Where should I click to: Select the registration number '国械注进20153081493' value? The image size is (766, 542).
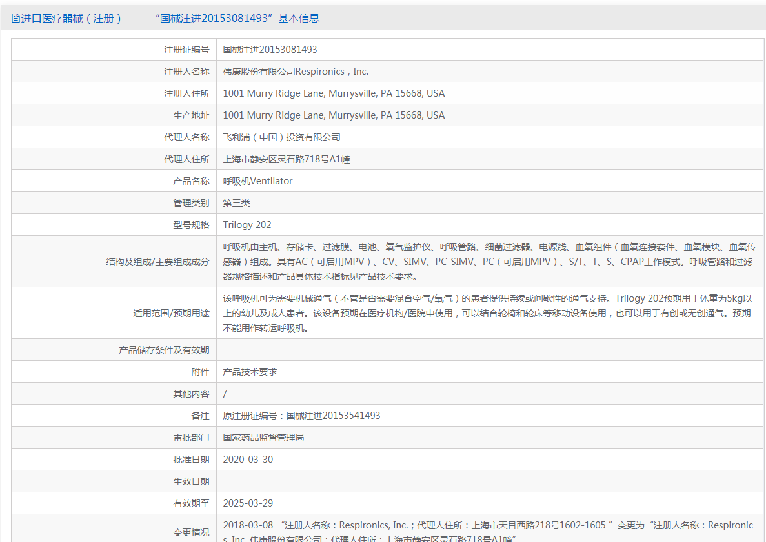(x=270, y=50)
